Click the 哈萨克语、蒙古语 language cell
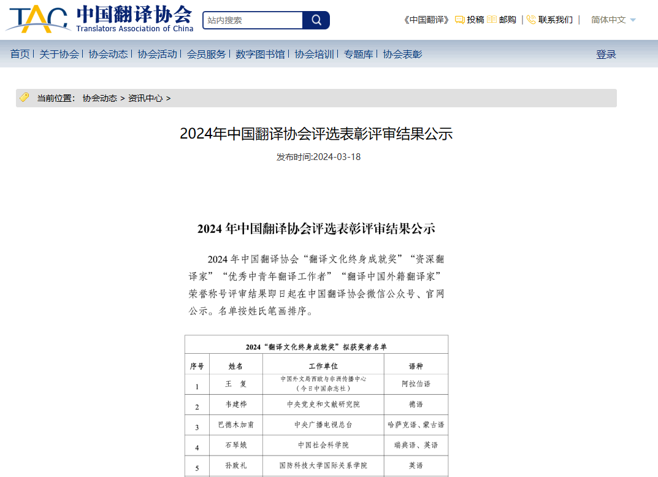658x477 pixels. [416, 424]
